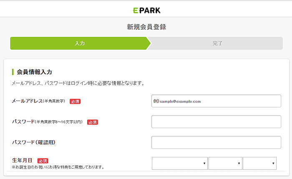
Task: Click the 必須 badge beside パスワード
Action: pyautogui.click(x=92, y=122)
